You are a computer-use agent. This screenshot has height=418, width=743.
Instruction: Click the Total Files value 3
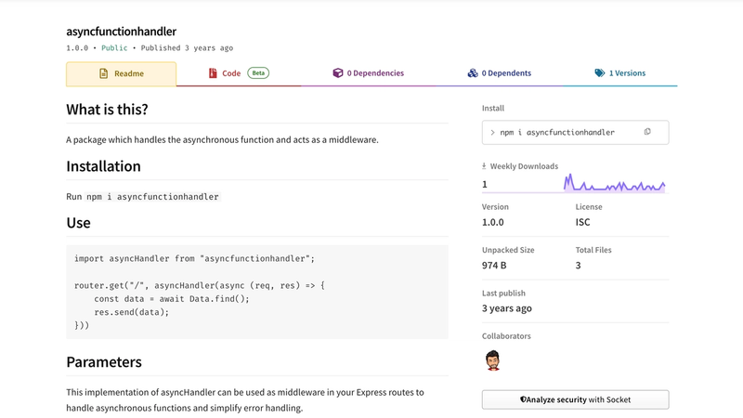578,266
